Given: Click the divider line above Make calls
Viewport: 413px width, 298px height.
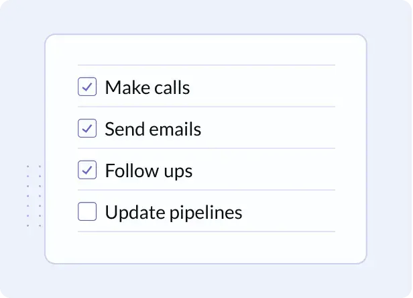Looking at the screenshot, I should (206, 65).
